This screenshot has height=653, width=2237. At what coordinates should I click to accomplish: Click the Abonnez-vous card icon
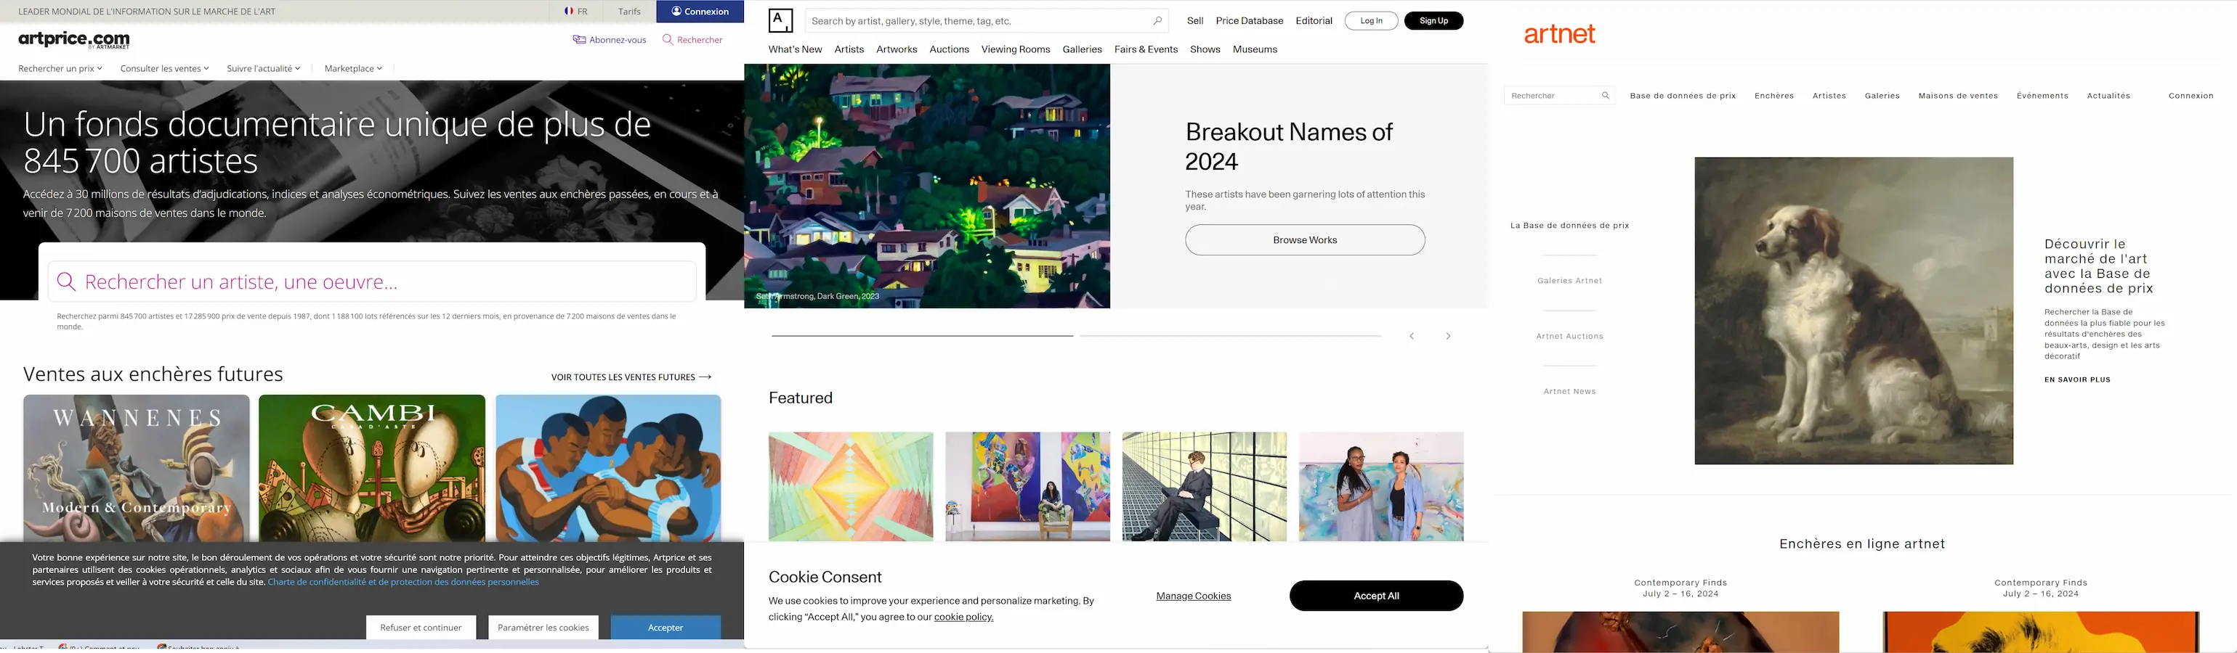(579, 40)
